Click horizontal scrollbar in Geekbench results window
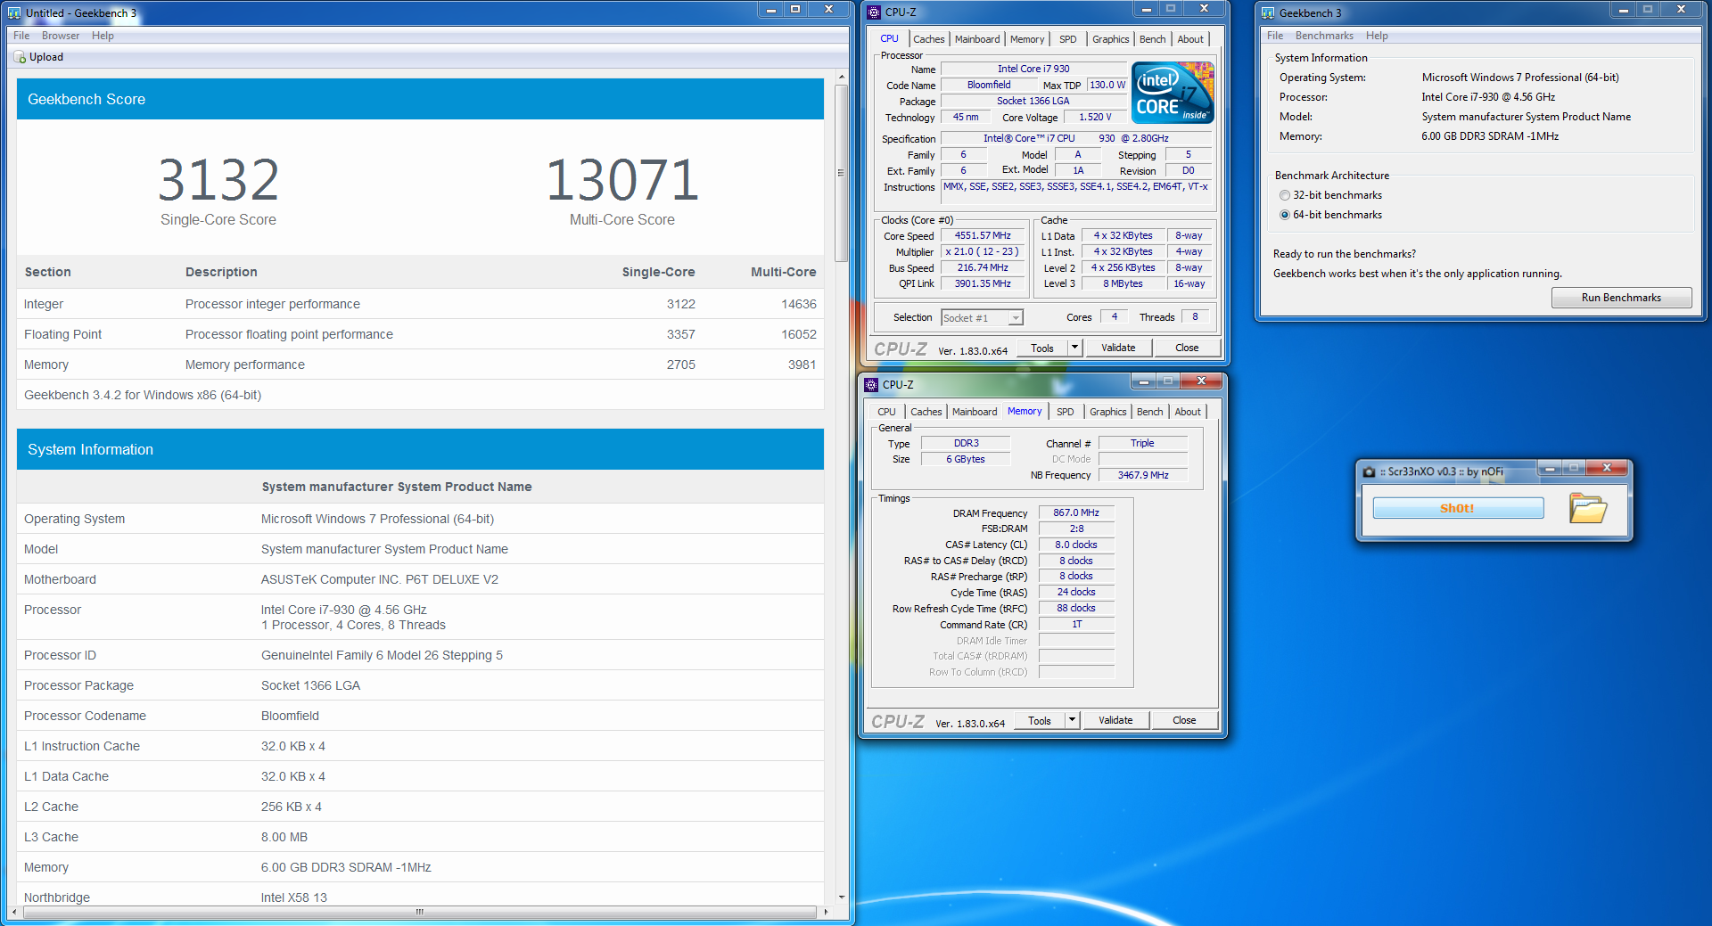This screenshot has height=926, width=1712. 419,912
